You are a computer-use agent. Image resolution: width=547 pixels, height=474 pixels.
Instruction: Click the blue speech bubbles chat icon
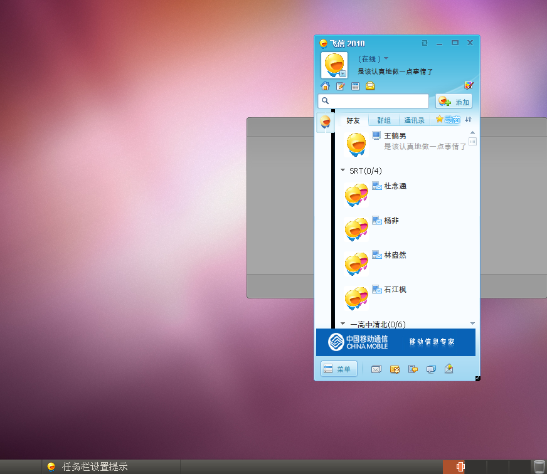click(x=431, y=369)
